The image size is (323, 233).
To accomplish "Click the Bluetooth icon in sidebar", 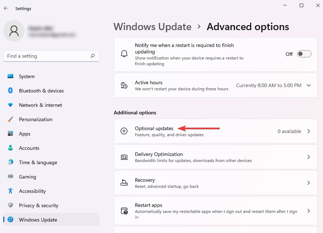I will [x=10, y=90].
